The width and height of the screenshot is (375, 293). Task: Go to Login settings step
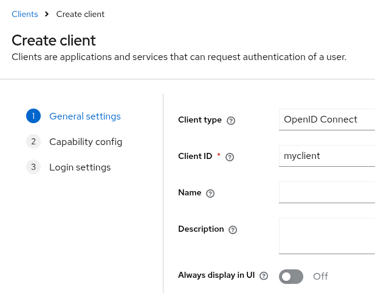80,167
